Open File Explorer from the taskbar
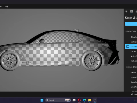 90,100
